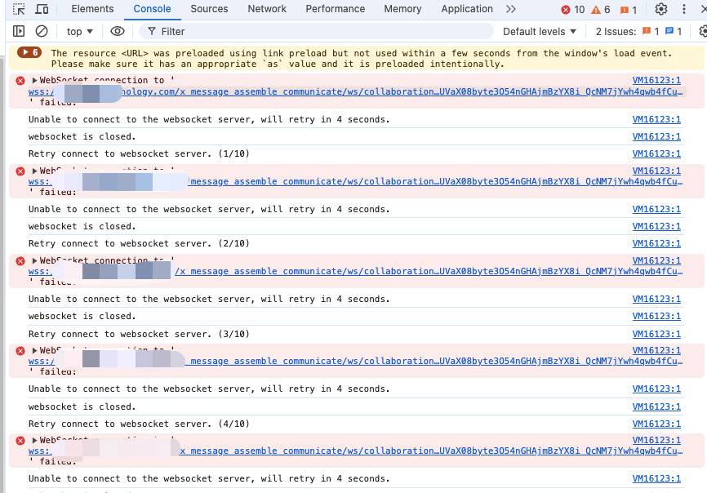Select the inspect element picker icon

(19, 9)
